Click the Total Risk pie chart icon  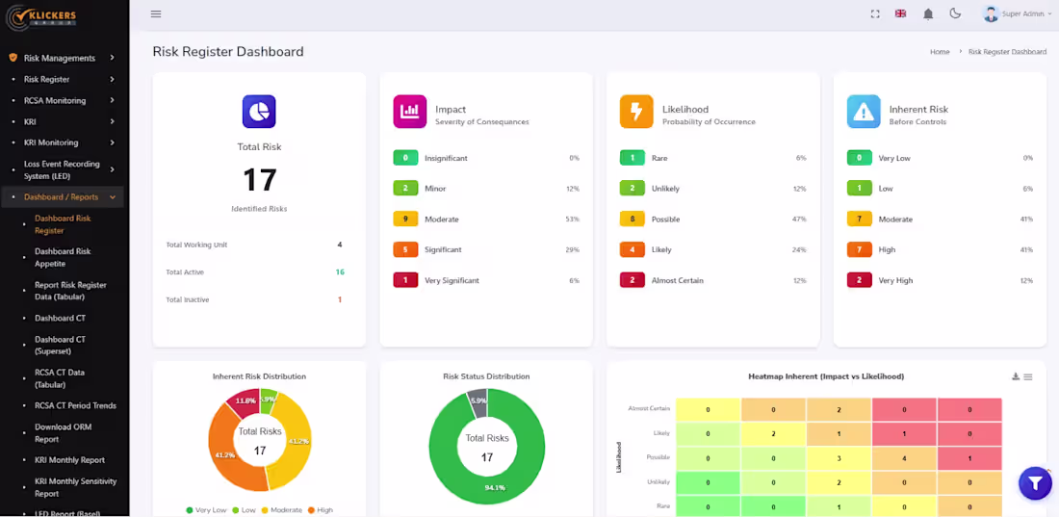[259, 112]
